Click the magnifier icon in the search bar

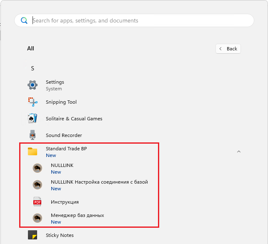[x=24, y=20]
